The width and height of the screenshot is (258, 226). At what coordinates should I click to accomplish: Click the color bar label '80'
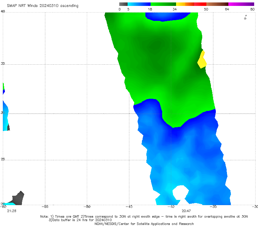[252, 9]
